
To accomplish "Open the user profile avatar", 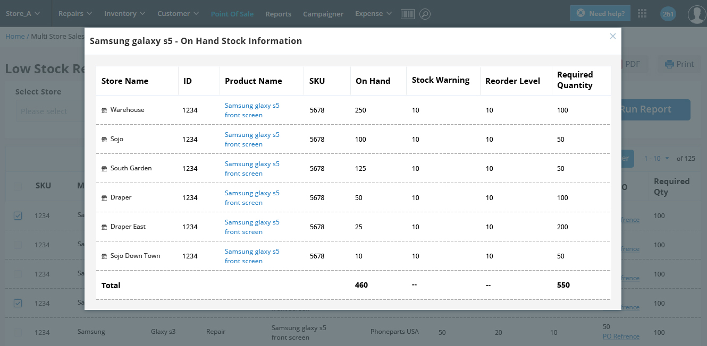I will point(696,14).
